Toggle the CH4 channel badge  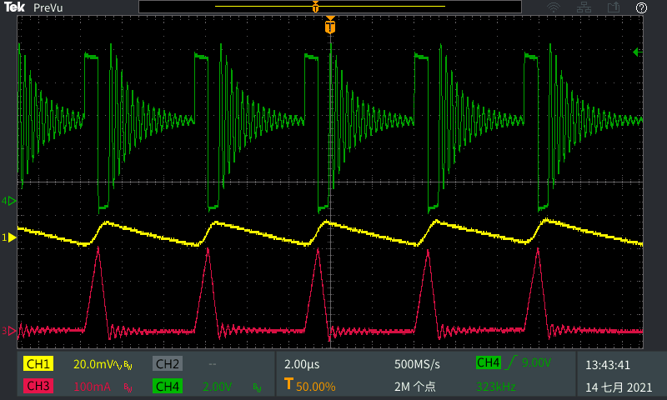click(x=167, y=387)
